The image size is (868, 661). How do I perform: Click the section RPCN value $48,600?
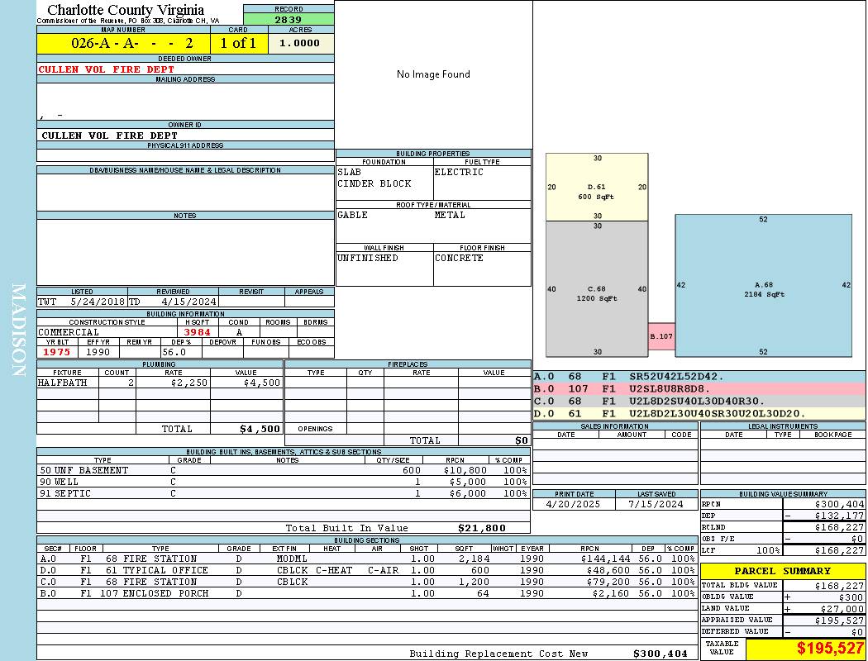tap(609, 570)
